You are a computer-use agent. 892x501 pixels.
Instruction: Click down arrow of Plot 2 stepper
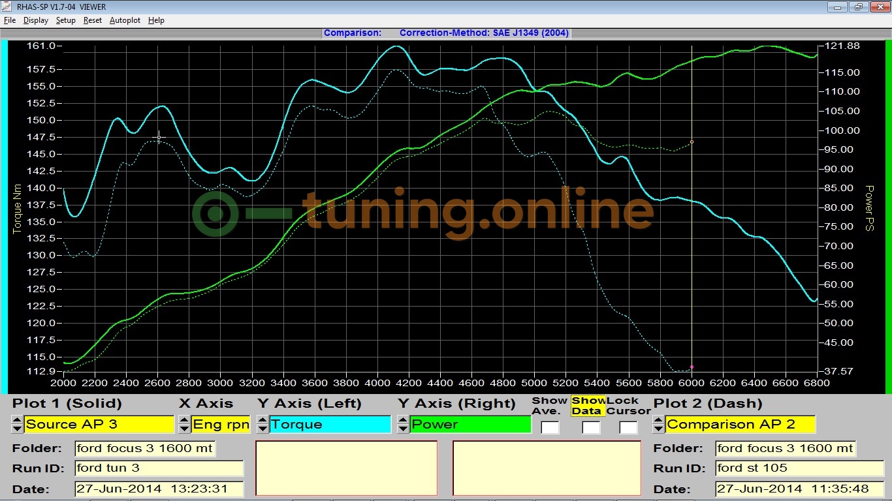[658, 429]
